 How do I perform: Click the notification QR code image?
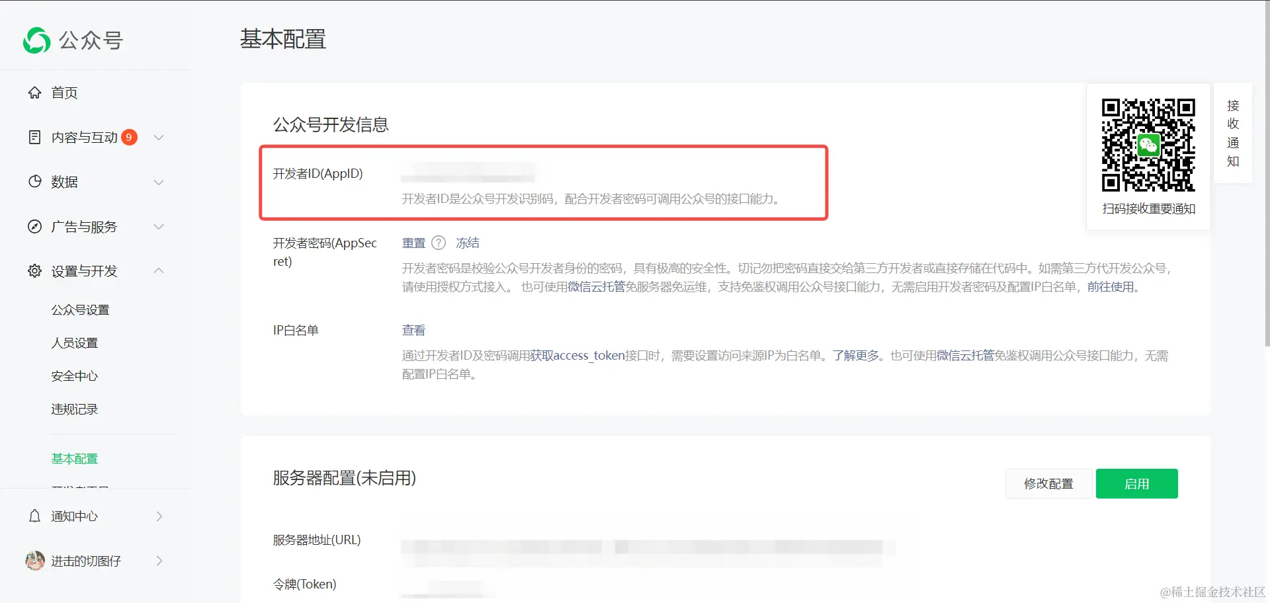coord(1148,143)
